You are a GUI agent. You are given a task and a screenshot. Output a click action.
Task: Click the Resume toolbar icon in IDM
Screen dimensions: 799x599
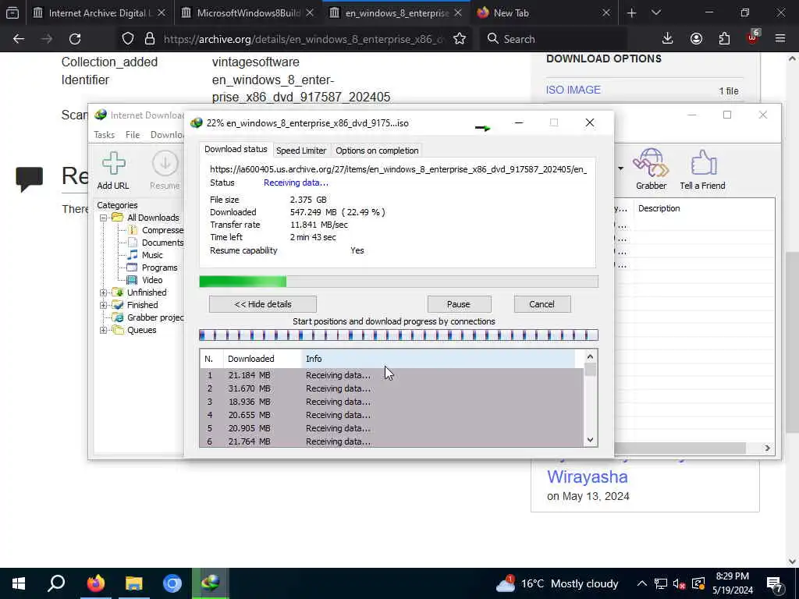click(165, 171)
